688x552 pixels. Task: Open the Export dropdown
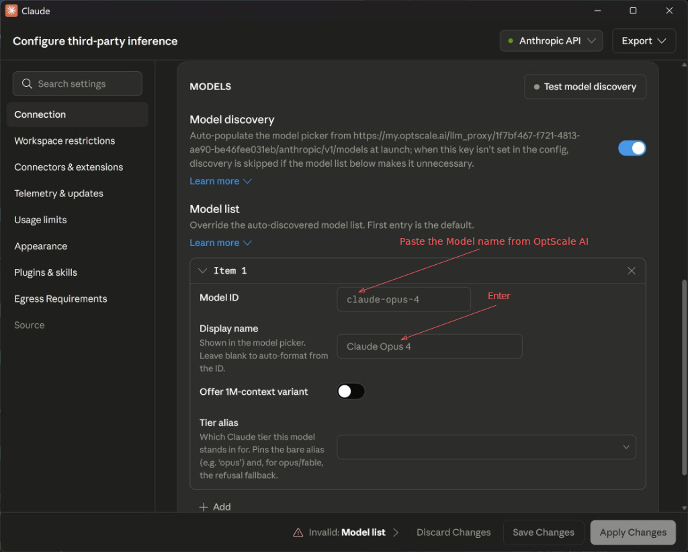coord(644,41)
